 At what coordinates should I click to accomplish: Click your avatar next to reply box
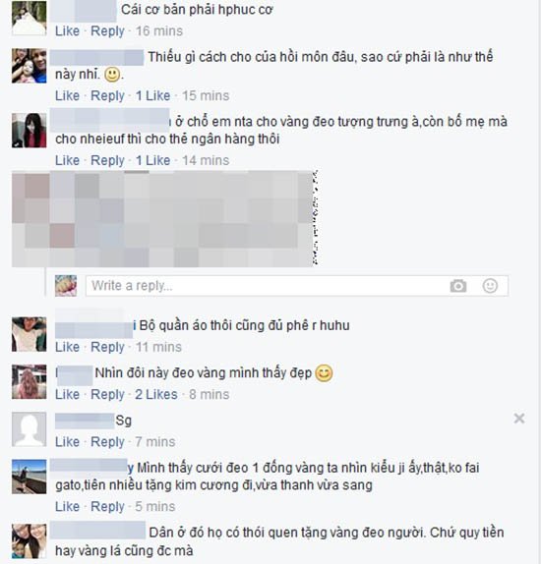[x=66, y=286]
